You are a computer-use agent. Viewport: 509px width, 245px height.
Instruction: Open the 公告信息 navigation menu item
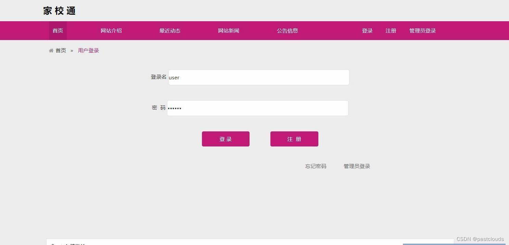tap(287, 30)
